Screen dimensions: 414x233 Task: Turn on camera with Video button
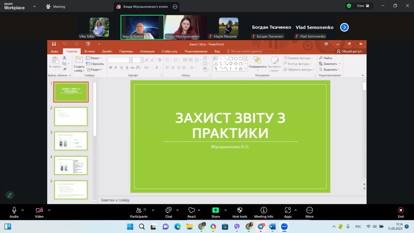click(x=39, y=211)
